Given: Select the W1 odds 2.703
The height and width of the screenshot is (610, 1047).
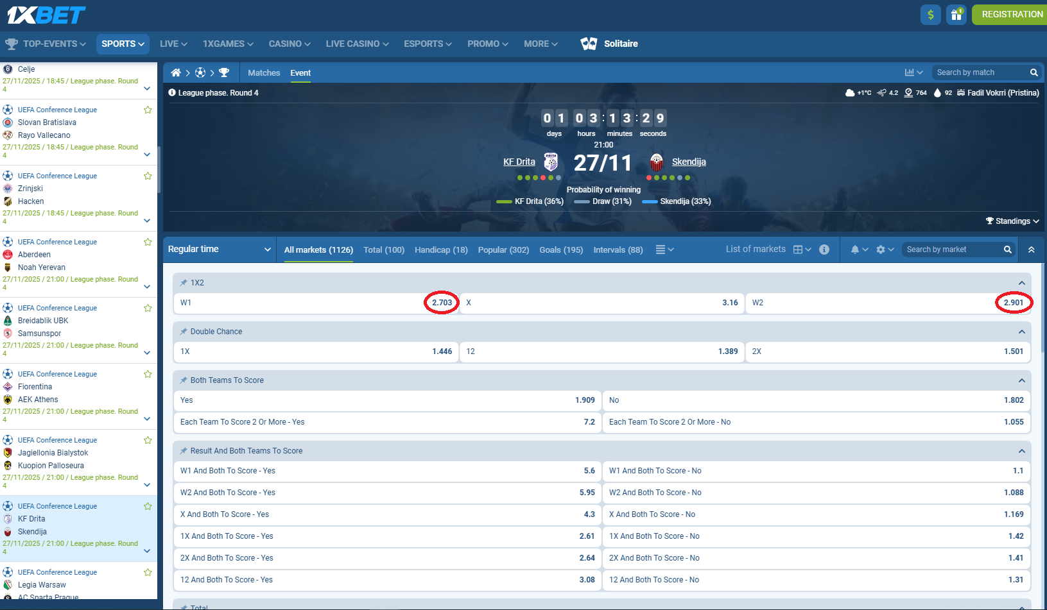Looking at the screenshot, I should click(441, 303).
